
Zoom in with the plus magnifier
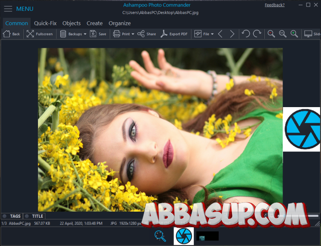pyautogui.click(x=294, y=34)
